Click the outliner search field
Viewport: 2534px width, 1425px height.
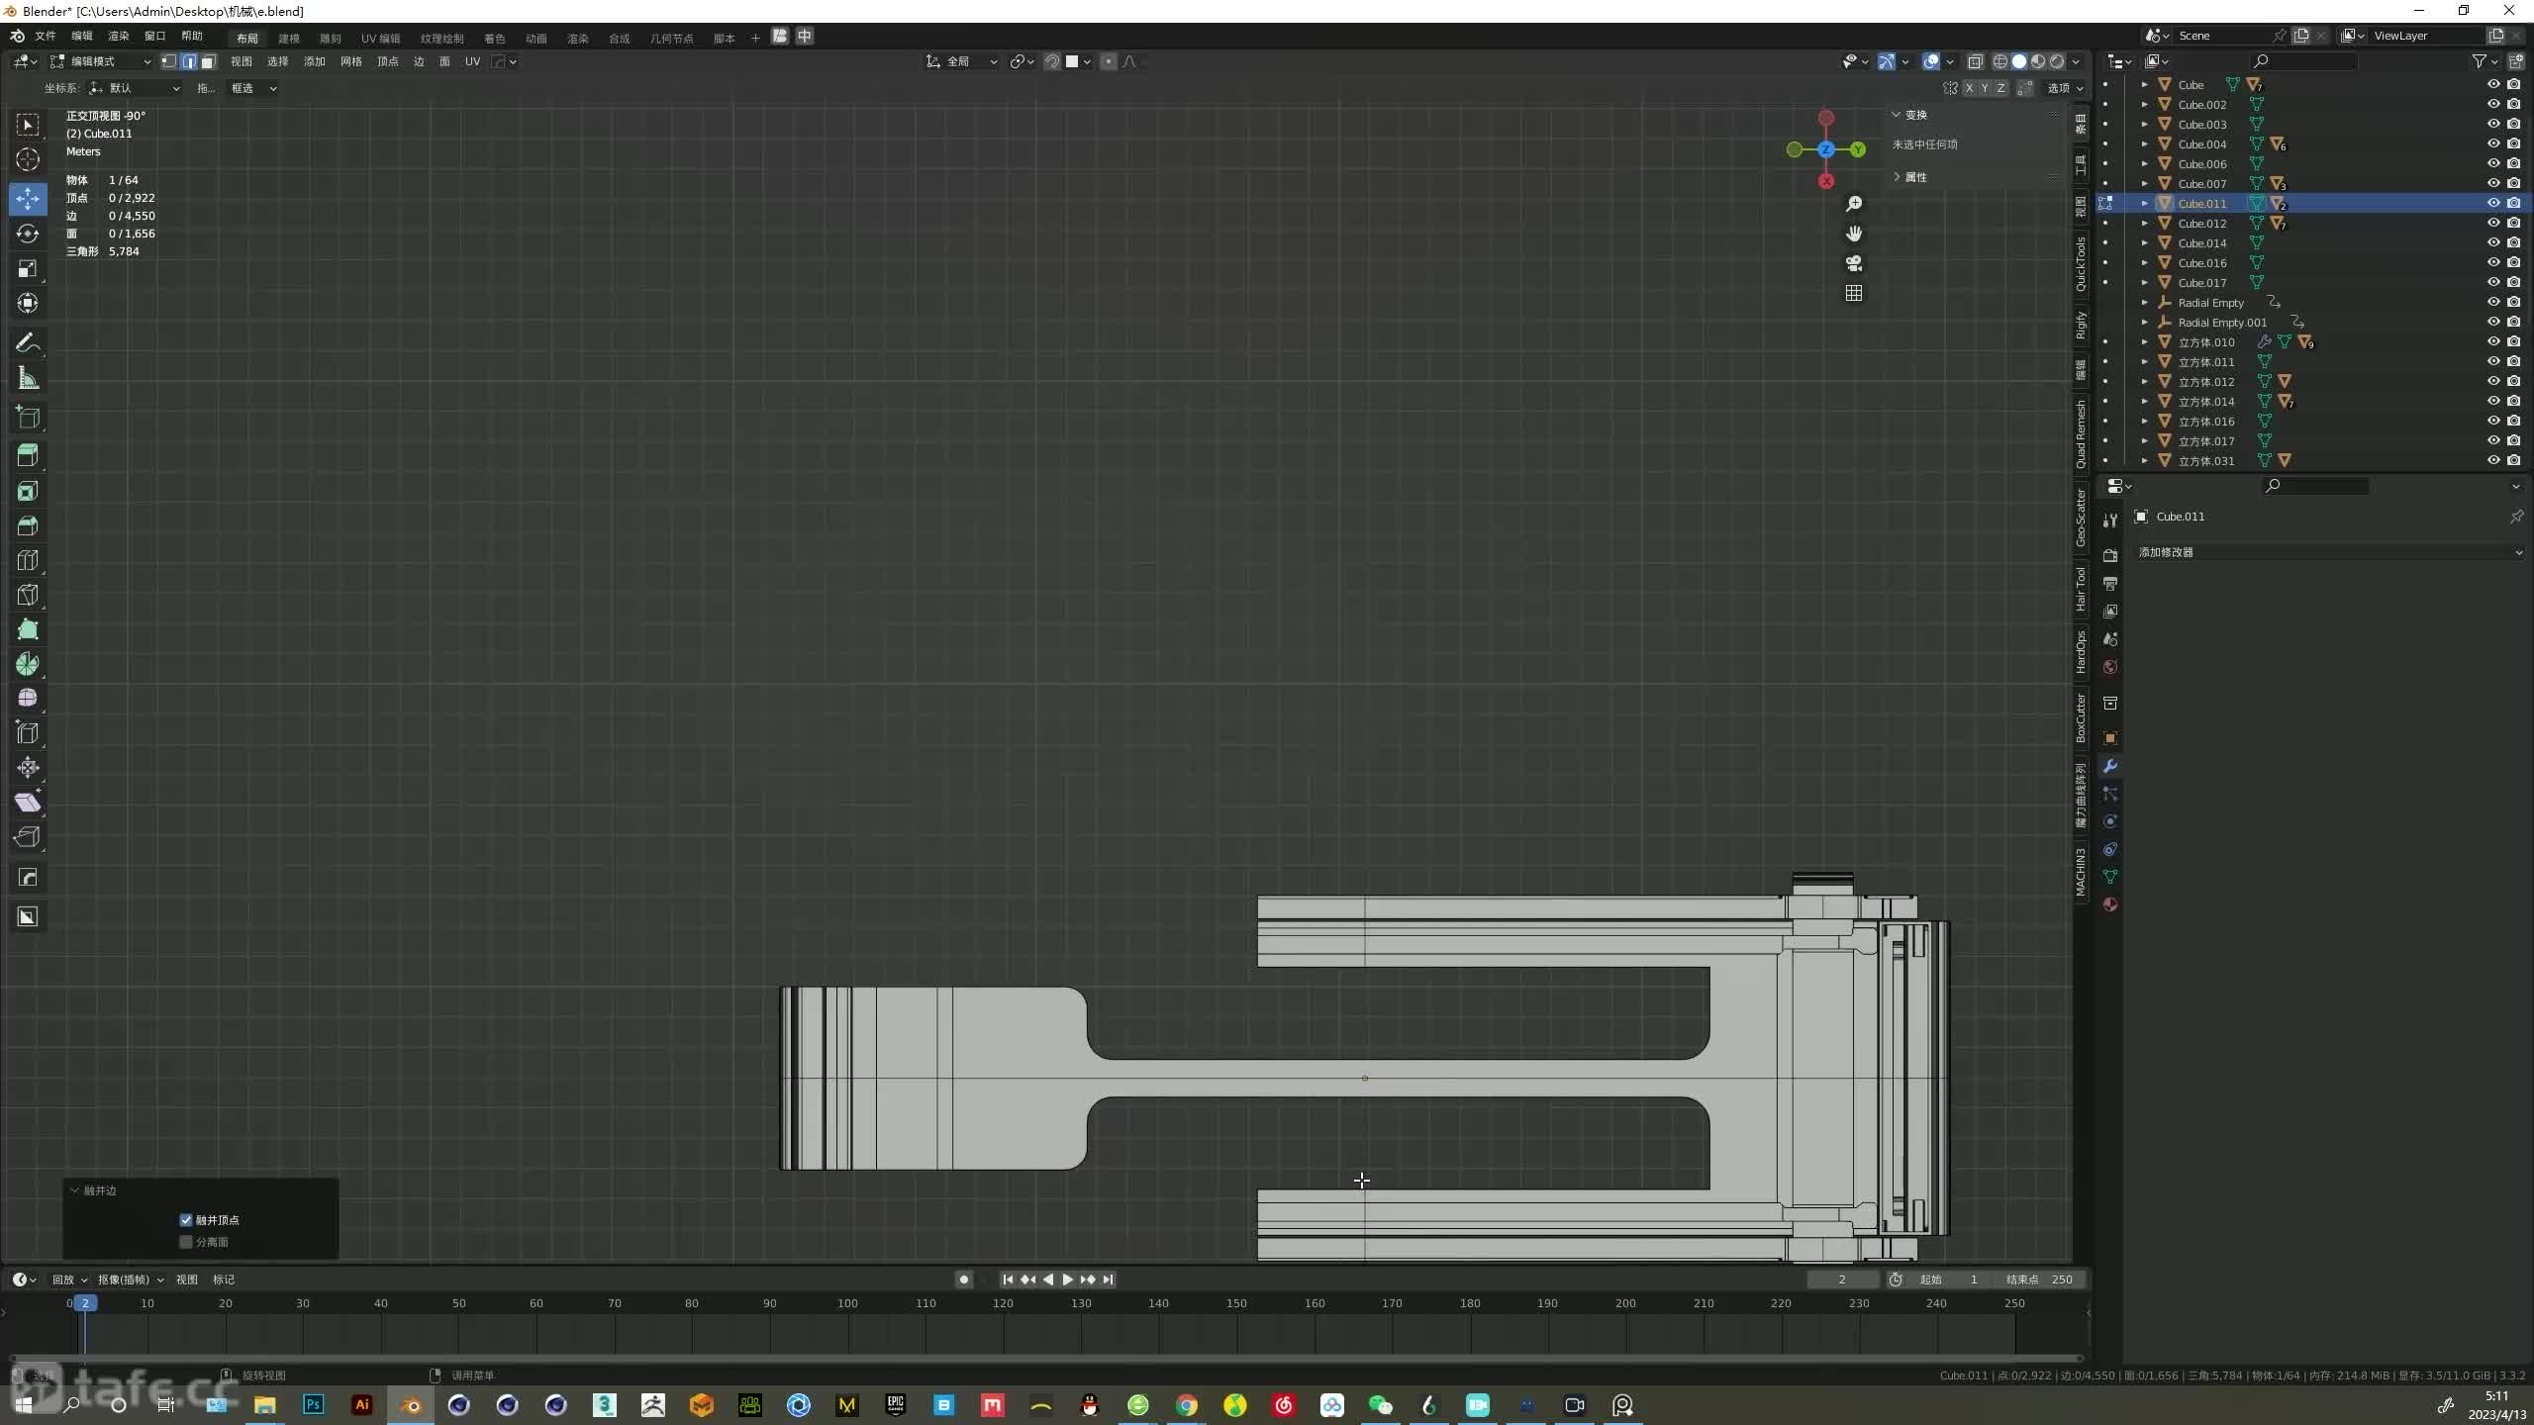coord(2306,61)
